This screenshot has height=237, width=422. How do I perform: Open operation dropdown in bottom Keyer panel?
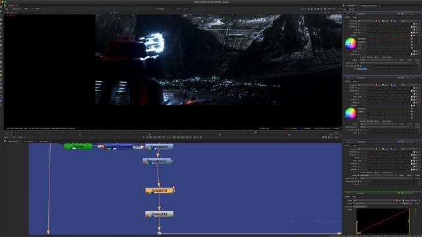click(360, 207)
